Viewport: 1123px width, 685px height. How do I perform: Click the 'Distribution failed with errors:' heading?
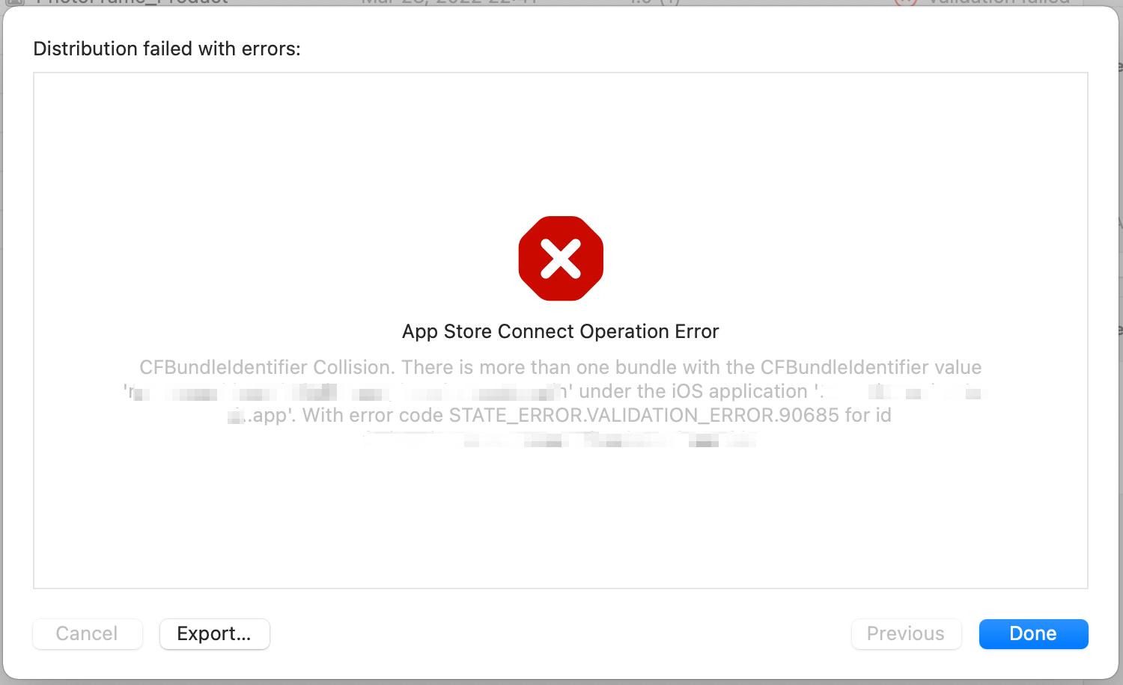click(x=167, y=49)
